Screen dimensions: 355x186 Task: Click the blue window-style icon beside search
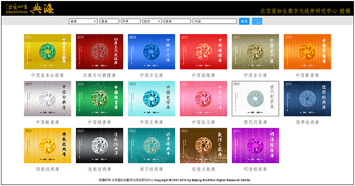257,21
